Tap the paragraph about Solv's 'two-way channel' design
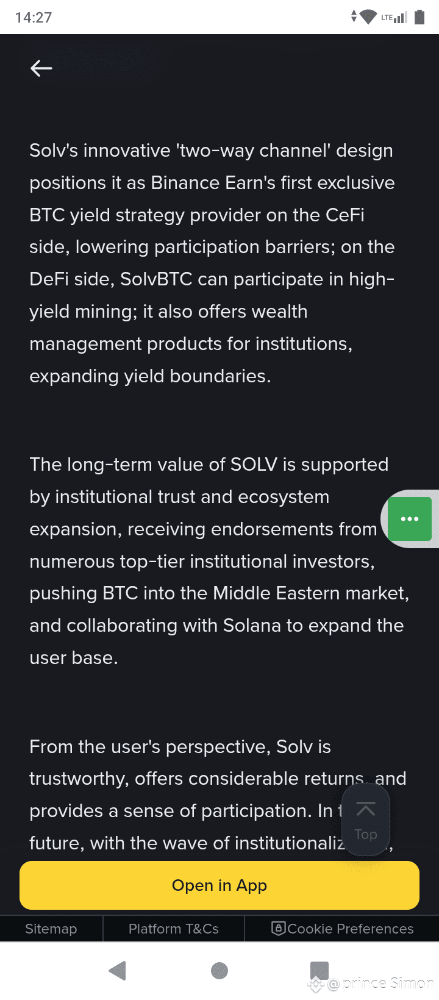This screenshot has width=439, height=1000. point(212,263)
